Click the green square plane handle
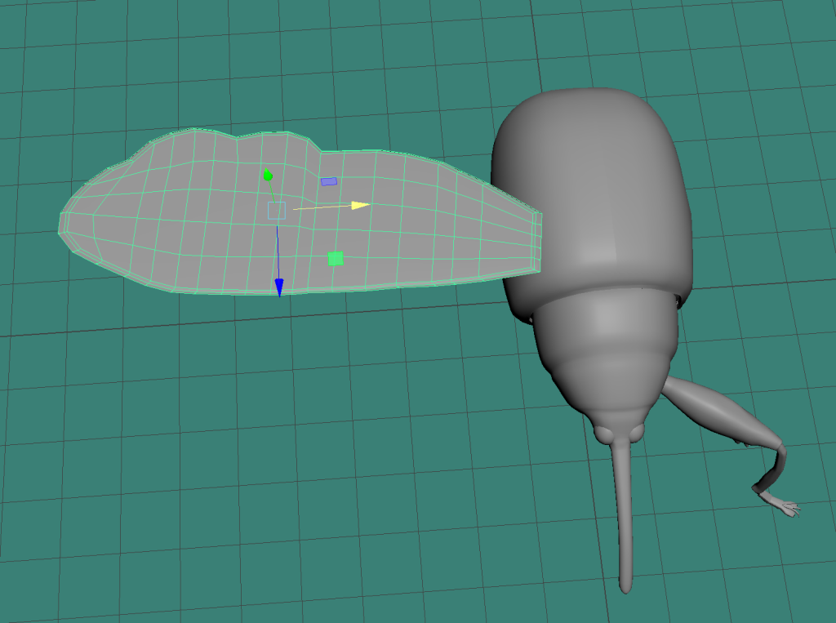 pos(335,259)
